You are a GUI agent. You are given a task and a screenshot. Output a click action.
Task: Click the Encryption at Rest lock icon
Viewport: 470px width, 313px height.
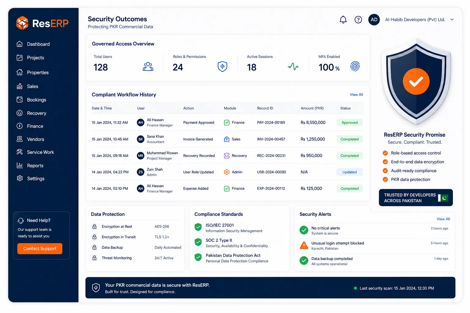(x=95, y=226)
